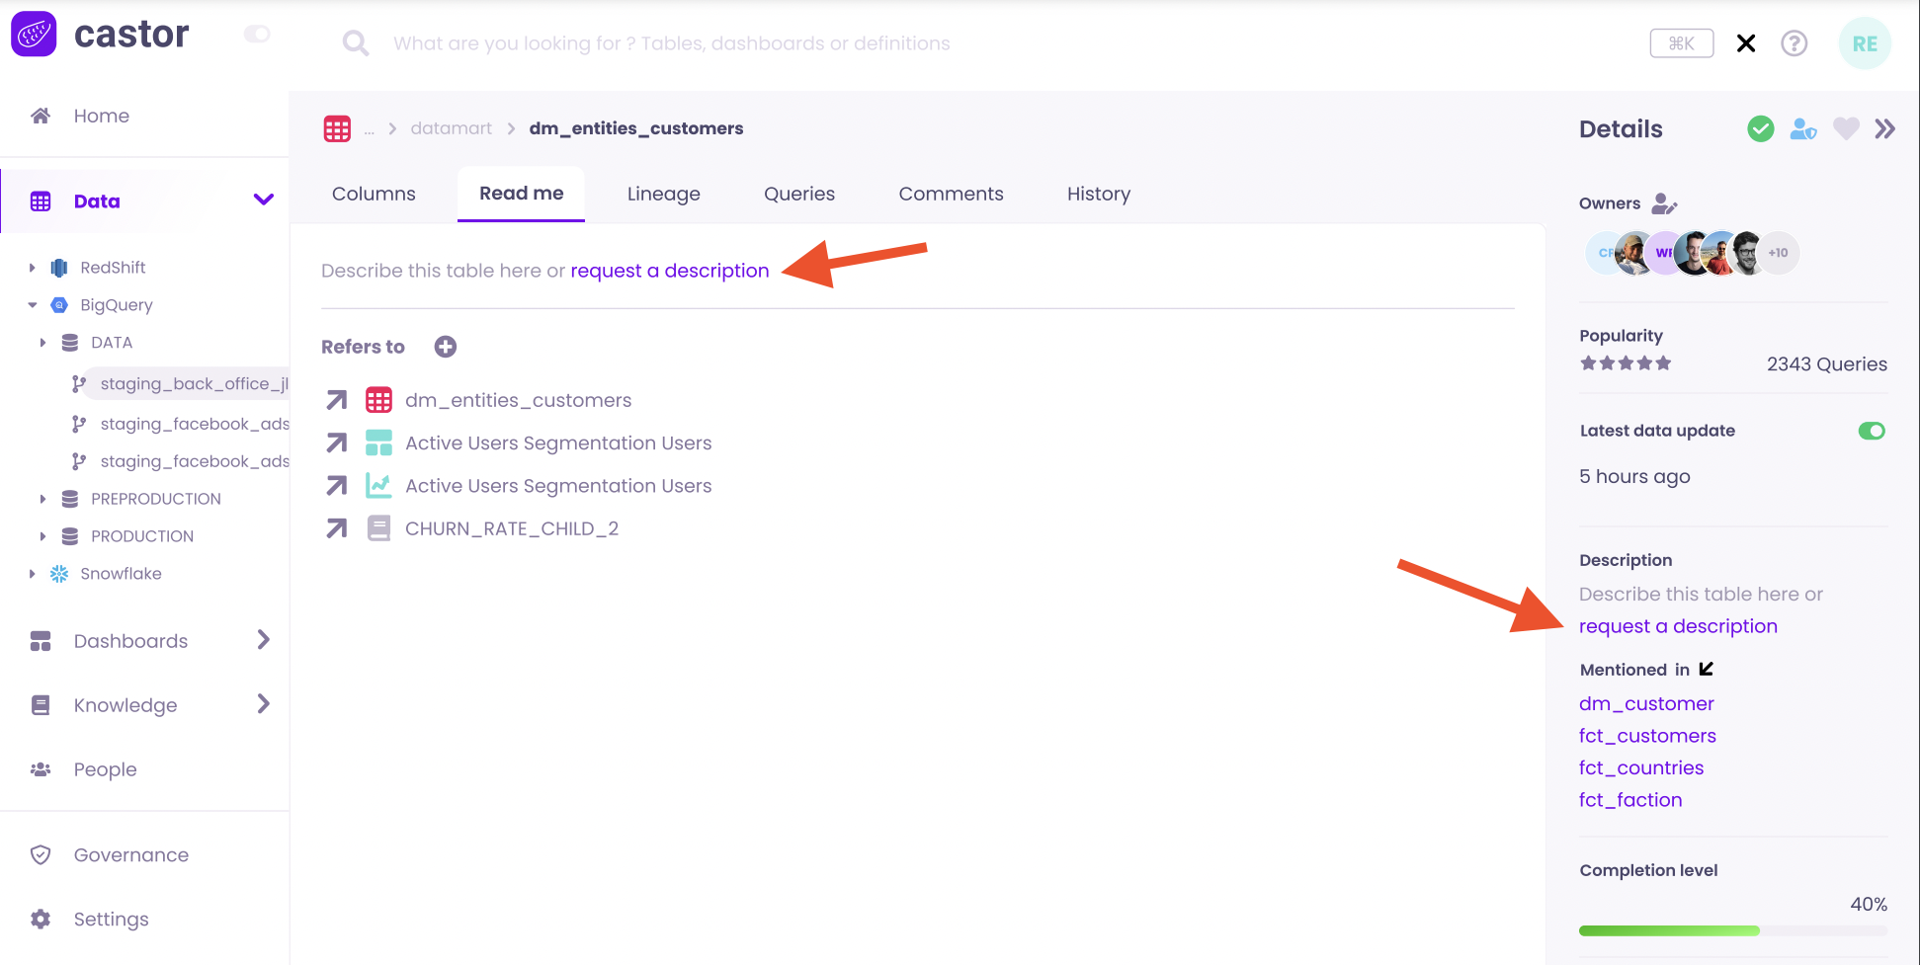The image size is (1920, 965).
Task: Click the user shield icon in Details
Action: (1802, 129)
